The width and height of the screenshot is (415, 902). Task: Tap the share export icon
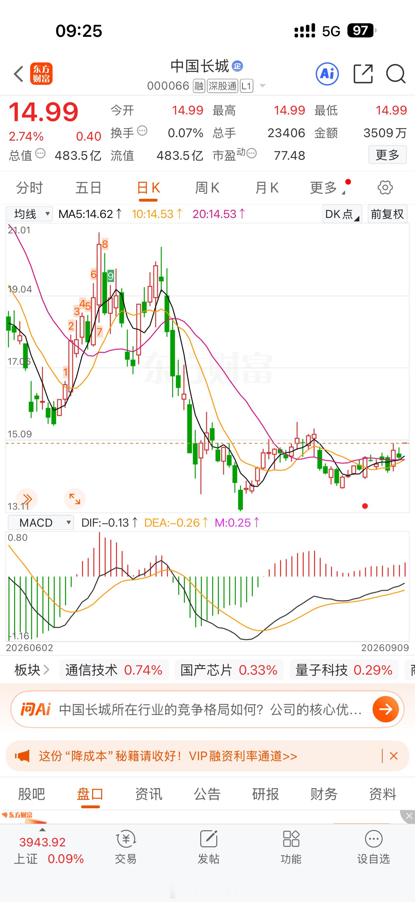(363, 74)
